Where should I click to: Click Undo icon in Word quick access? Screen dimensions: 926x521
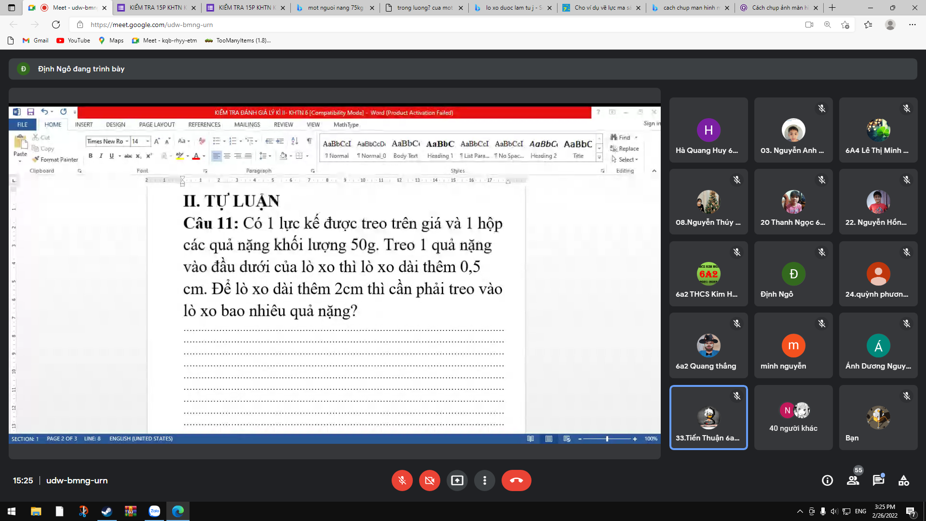(44, 112)
